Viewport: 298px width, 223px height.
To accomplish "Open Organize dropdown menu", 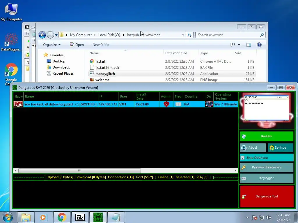I will click(x=52, y=45).
